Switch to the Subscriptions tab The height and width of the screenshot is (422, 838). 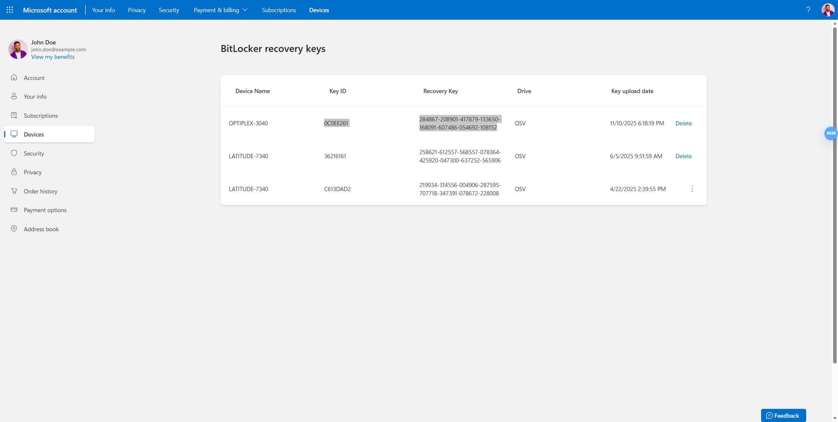click(279, 10)
